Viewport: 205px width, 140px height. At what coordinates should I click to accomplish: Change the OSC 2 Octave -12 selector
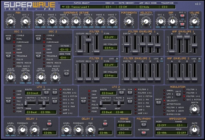pos(65,50)
